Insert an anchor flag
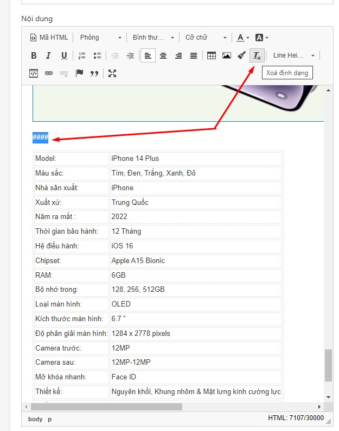The width and height of the screenshot is (339, 431). pyautogui.click(x=79, y=73)
